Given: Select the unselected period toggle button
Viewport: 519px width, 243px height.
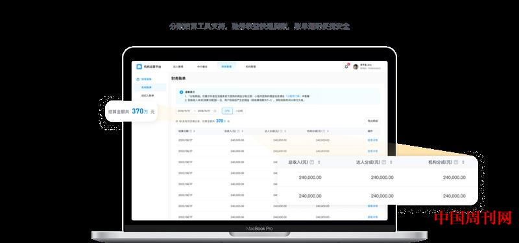Looking at the screenshot, I should click(239, 111).
